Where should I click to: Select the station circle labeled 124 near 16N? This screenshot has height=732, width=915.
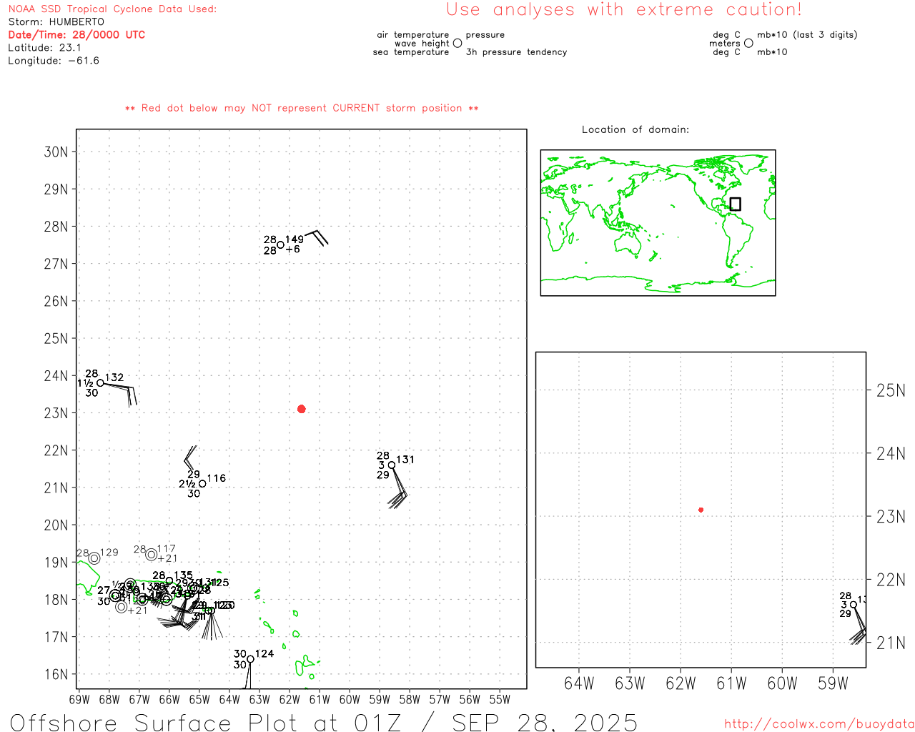[x=250, y=659]
